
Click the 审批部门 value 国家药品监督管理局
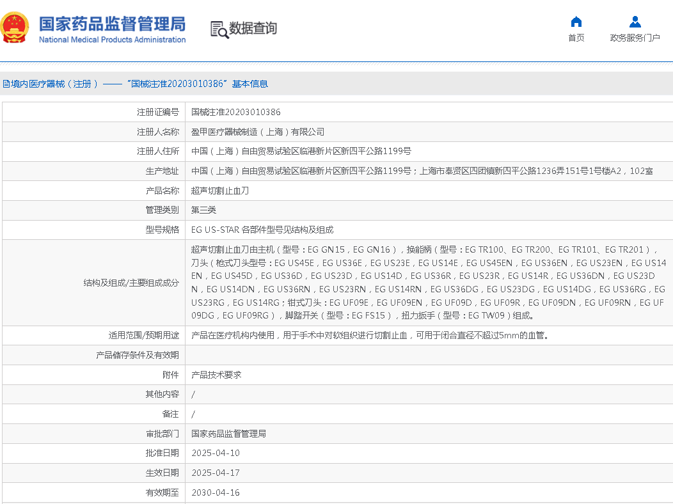click(228, 434)
